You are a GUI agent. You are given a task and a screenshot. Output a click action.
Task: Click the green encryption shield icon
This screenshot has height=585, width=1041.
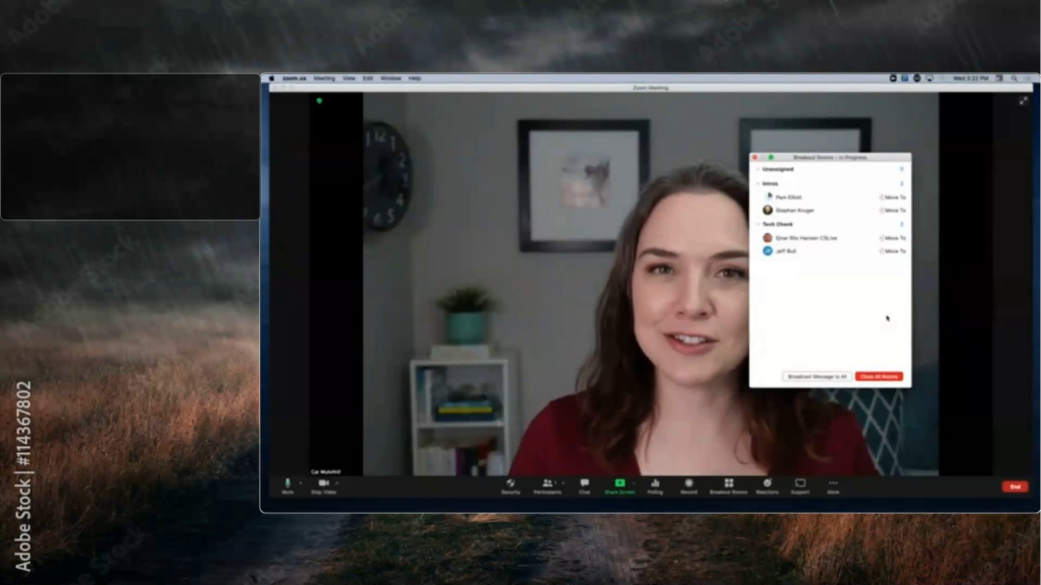319,101
